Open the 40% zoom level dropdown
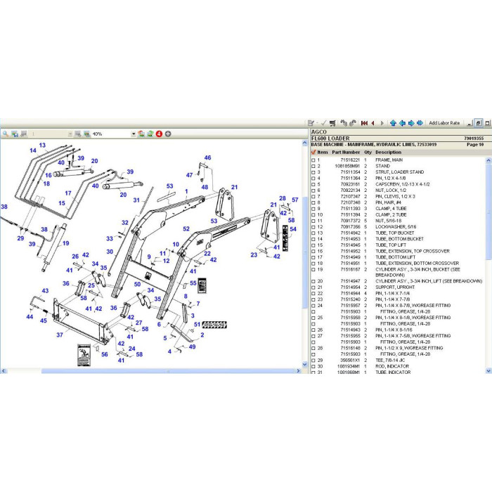The width and height of the screenshot is (492, 492). point(134,134)
